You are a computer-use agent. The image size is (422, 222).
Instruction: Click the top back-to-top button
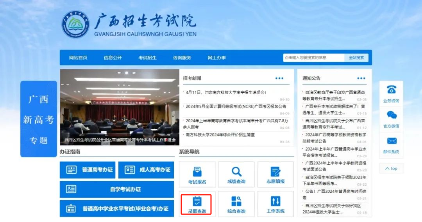pos(391,168)
